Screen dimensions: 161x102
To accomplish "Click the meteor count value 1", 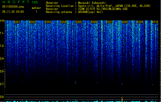I will pos(36,12).
